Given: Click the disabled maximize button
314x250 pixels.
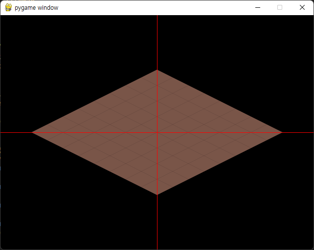Looking at the screenshot, I should pos(280,8).
